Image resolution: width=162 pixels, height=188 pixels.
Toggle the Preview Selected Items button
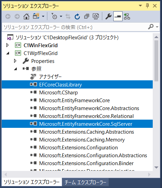click(118, 16)
